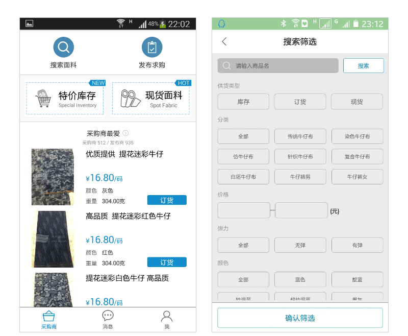Tap the 现货面料 fabric roll icon
The height and width of the screenshot is (336, 408).
131,99
